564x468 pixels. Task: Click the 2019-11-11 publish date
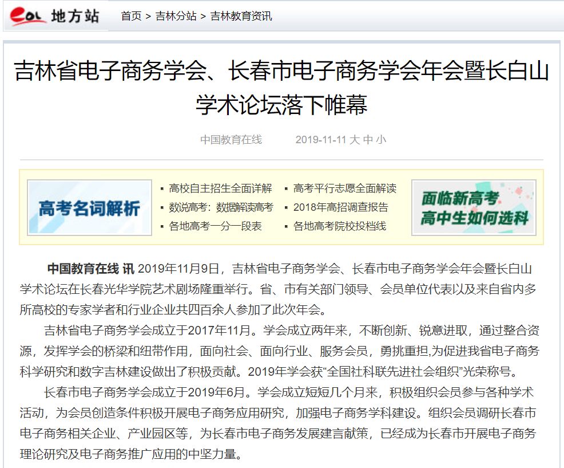[x=321, y=140]
